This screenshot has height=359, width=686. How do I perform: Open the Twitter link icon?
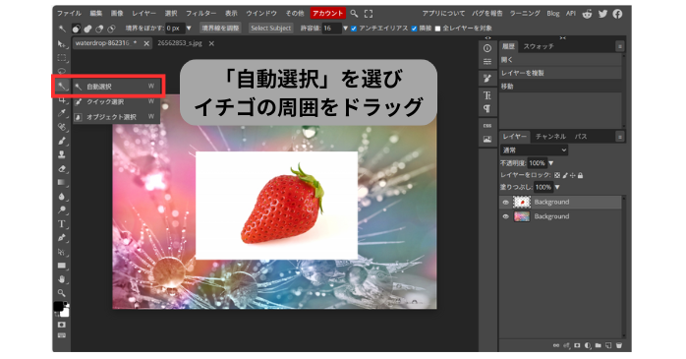602,14
